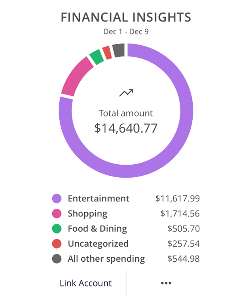Image resolution: width=252 pixels, height=306 pixels.
Task: Select All other spending category
Action: pos(106,259)
